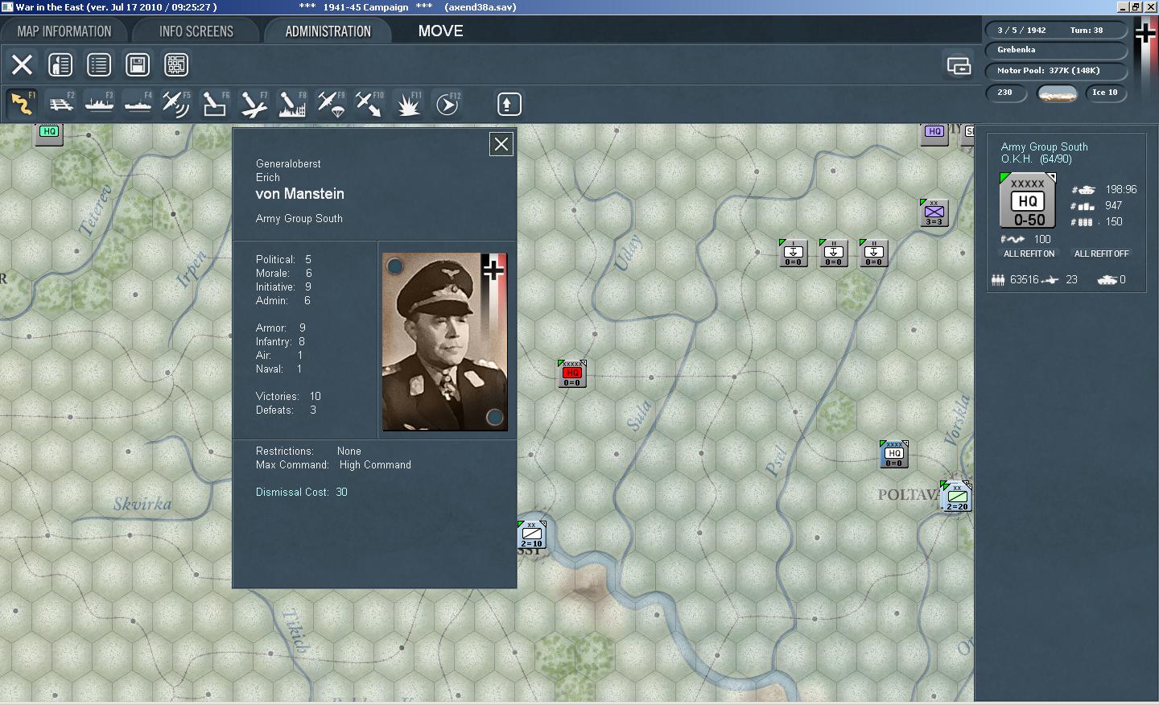Click the 230 admin points value

coord(1006,93)
